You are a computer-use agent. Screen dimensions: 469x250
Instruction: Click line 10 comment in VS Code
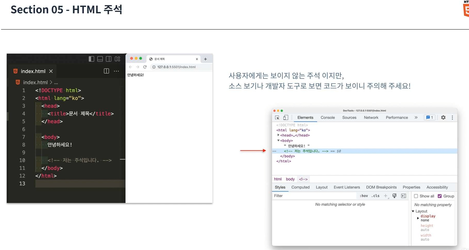pyautogui.click(x=79, y=160)
